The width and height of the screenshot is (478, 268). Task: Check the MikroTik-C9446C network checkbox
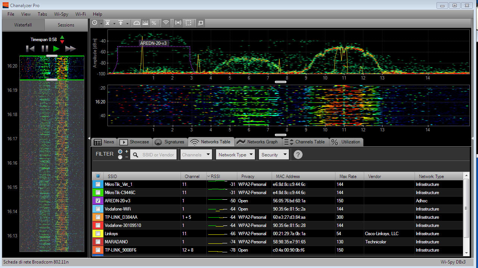tap(98, 193)
